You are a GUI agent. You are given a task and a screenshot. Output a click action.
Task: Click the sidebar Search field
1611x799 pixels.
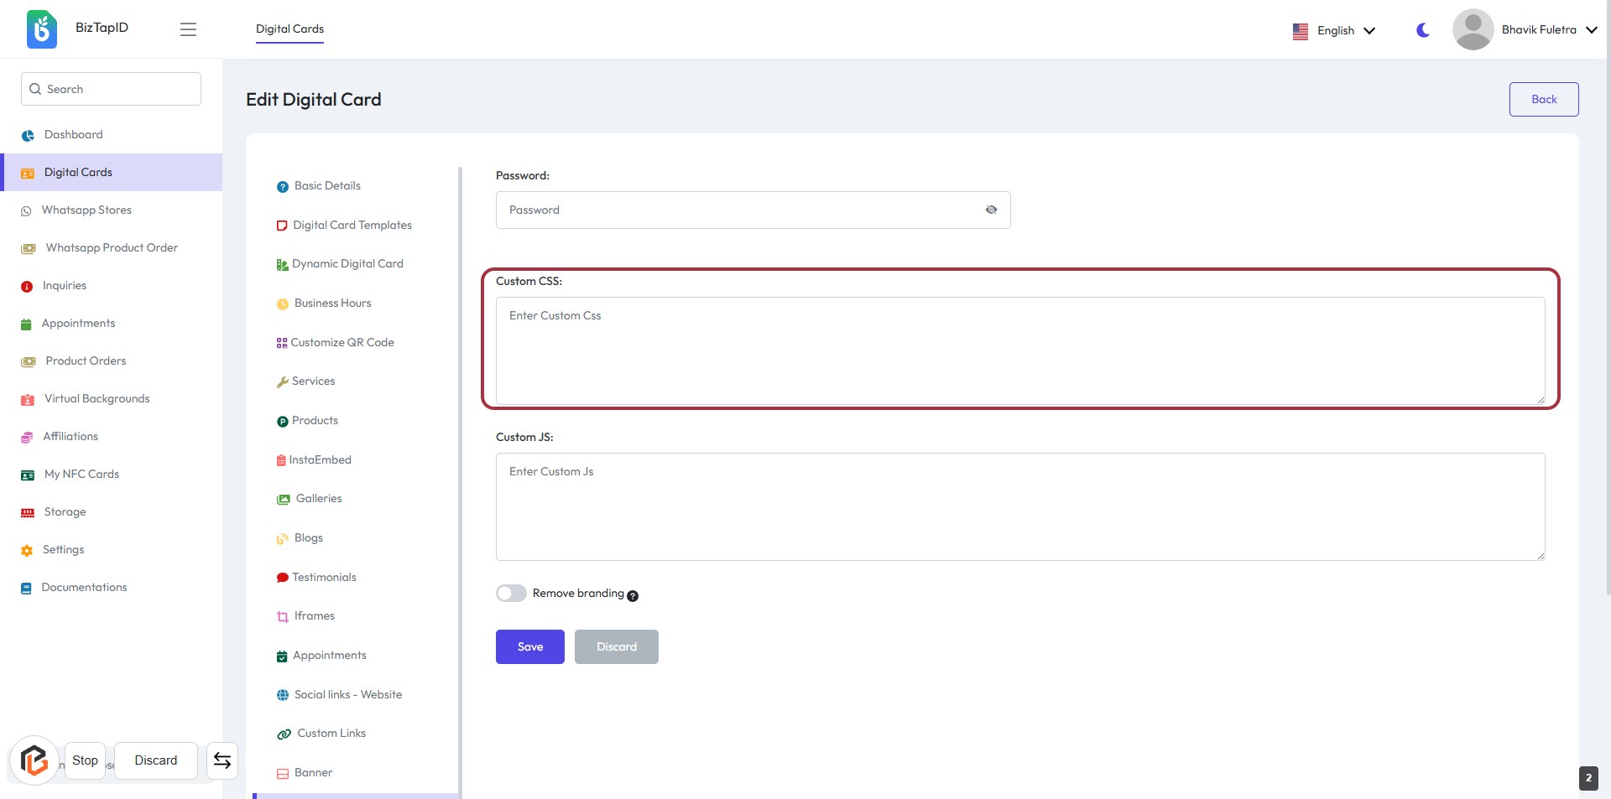[111, 89]
